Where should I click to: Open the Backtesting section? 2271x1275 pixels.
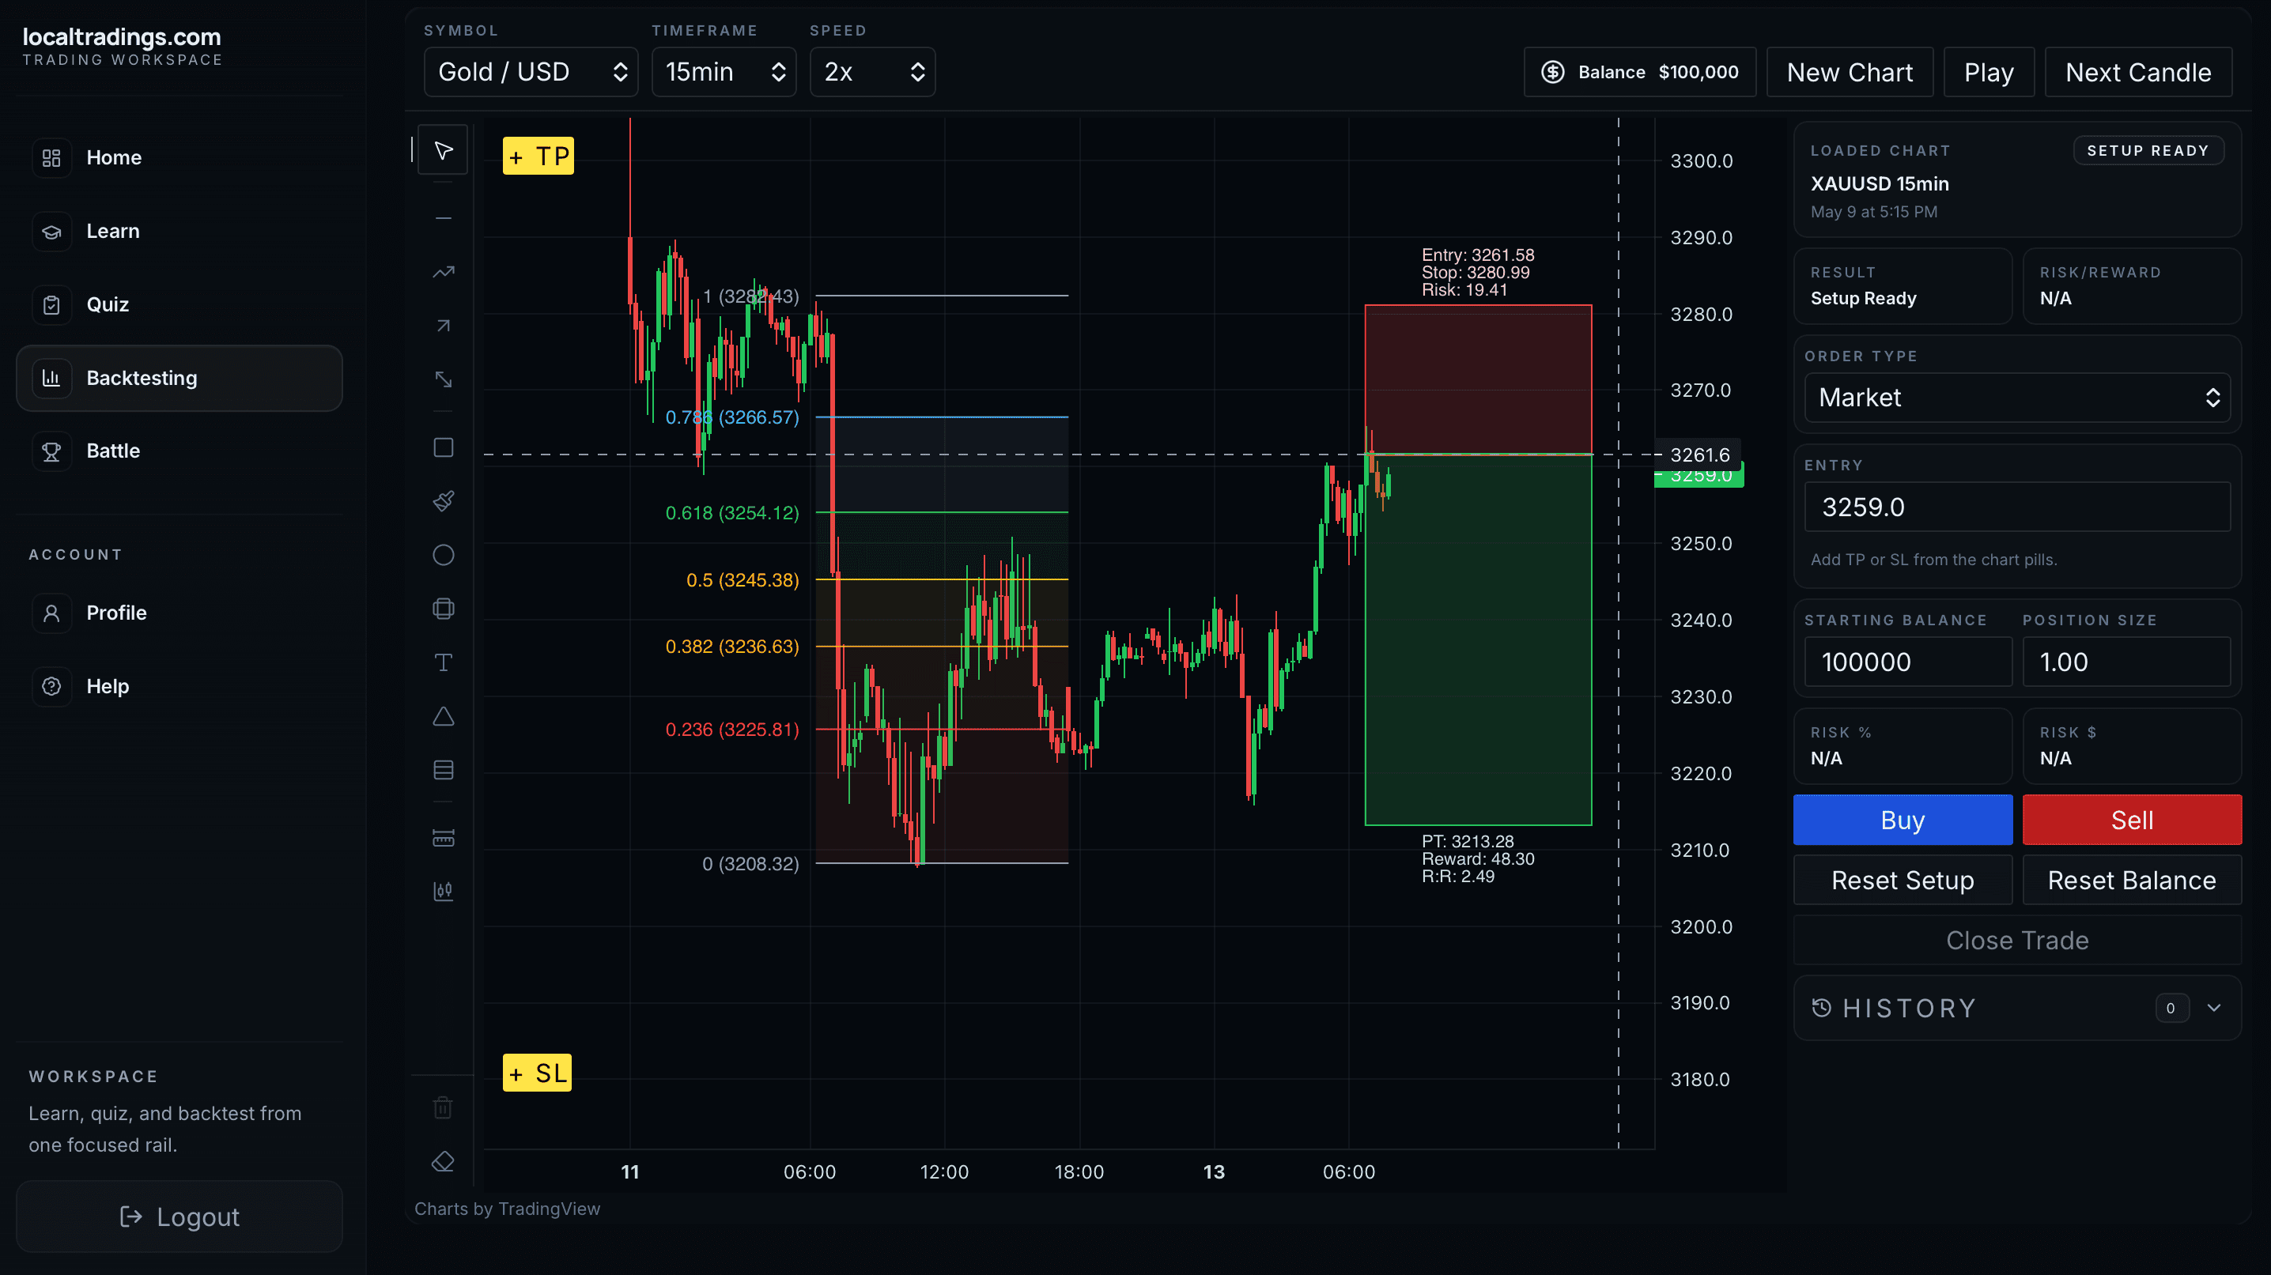pyautogui.click(x=179, y=378)
